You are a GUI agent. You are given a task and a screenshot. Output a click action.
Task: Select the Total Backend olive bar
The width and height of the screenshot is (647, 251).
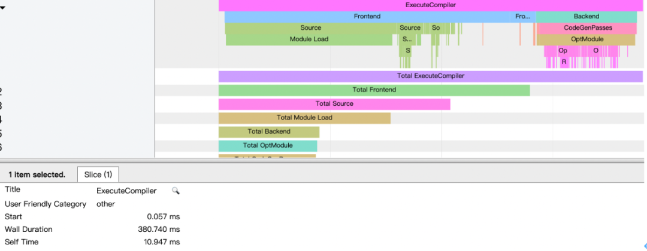coord(269,132)
